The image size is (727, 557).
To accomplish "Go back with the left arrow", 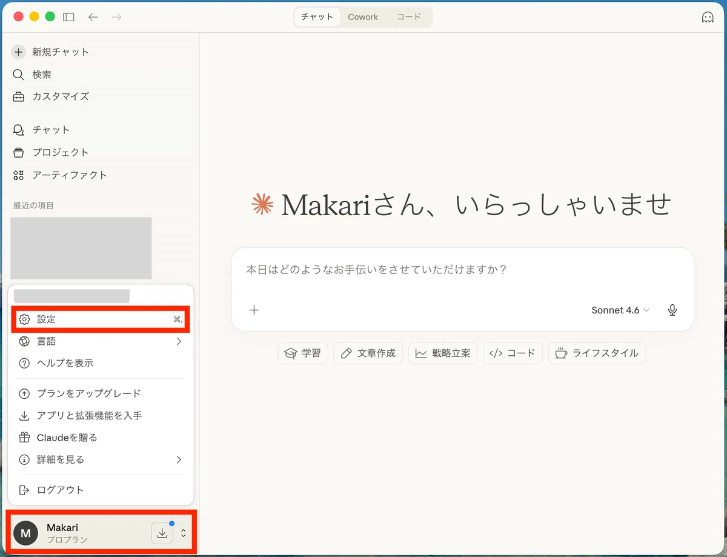I will click(93, 17).
